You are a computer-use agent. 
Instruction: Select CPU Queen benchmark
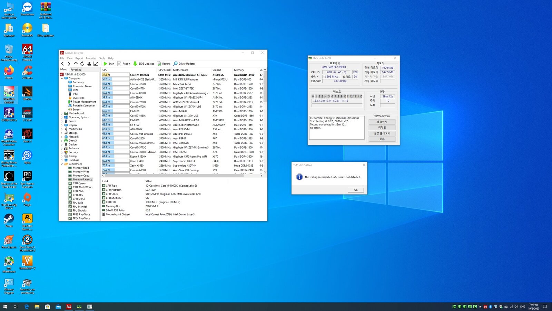point(79,183)
